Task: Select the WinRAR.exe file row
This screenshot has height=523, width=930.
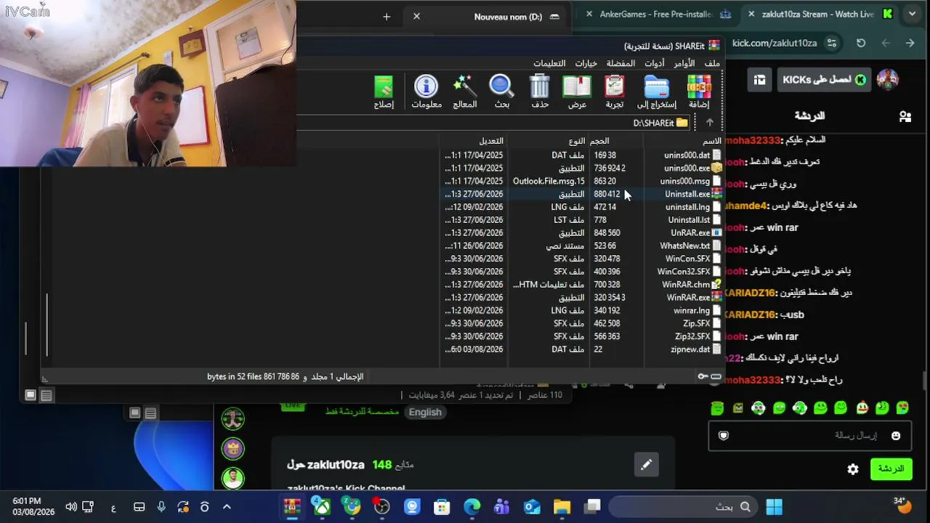Action: tap(582, 297)
